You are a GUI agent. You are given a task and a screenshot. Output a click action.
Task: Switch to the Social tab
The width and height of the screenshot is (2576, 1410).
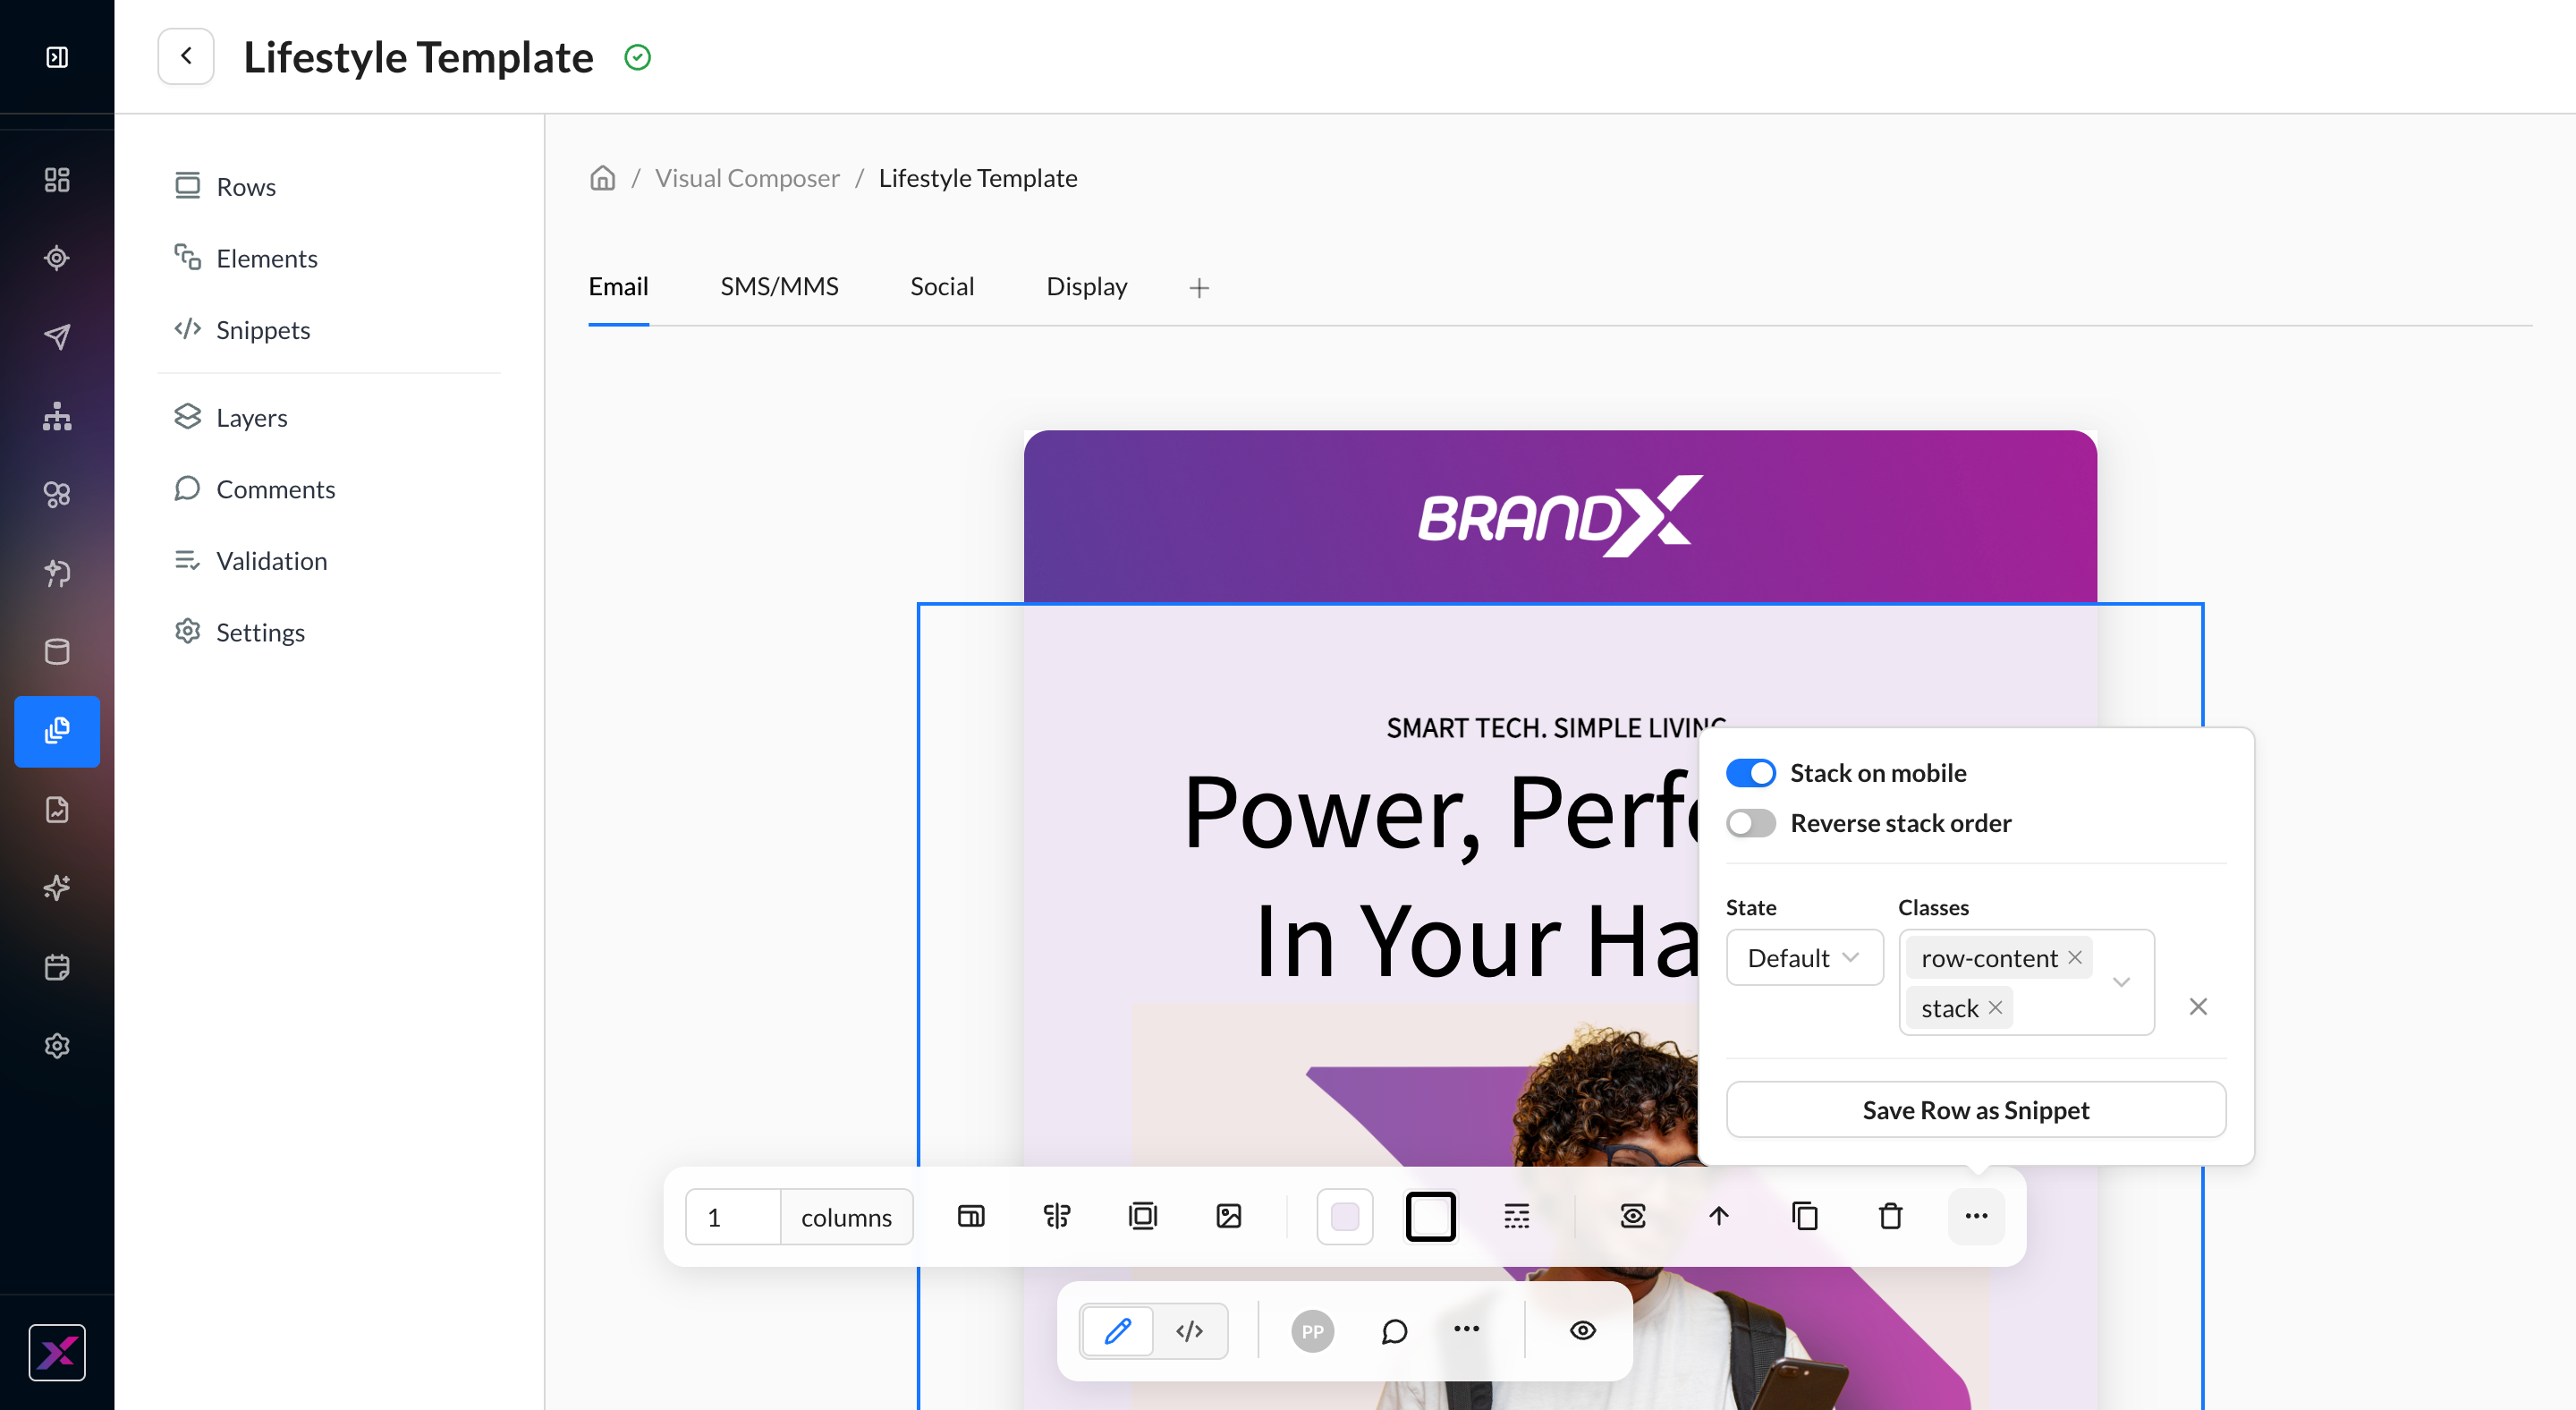942,287
